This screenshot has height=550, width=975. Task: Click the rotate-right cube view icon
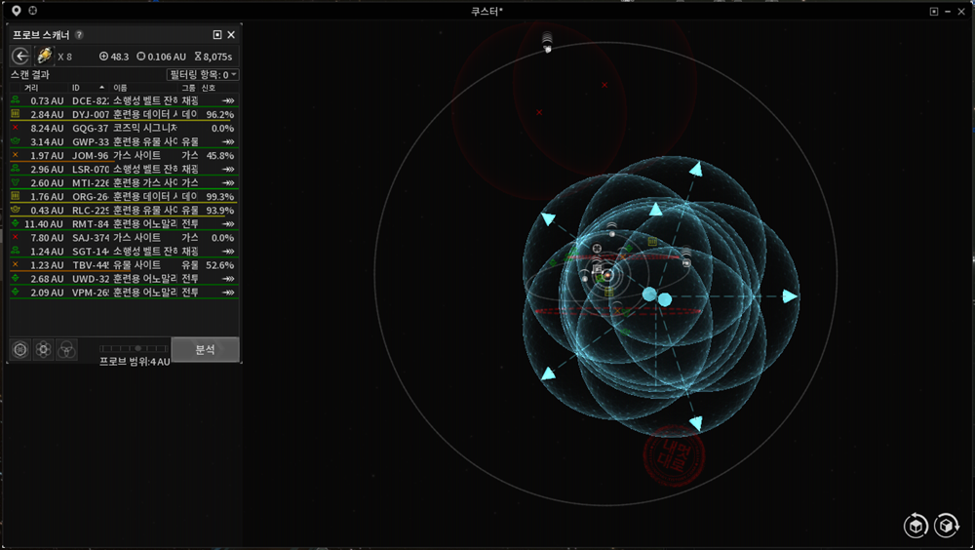(947, 526)
